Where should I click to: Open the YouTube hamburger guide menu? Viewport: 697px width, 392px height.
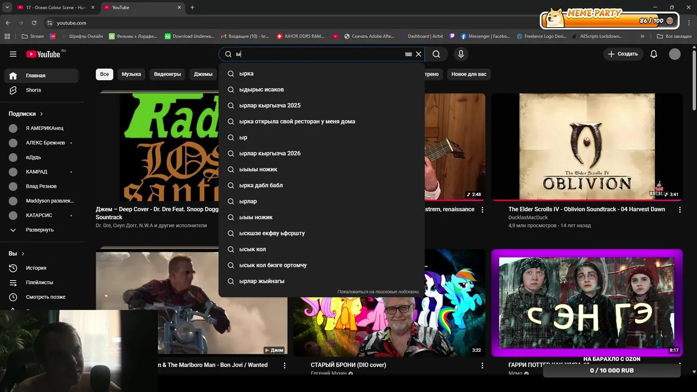click(13, 54)
